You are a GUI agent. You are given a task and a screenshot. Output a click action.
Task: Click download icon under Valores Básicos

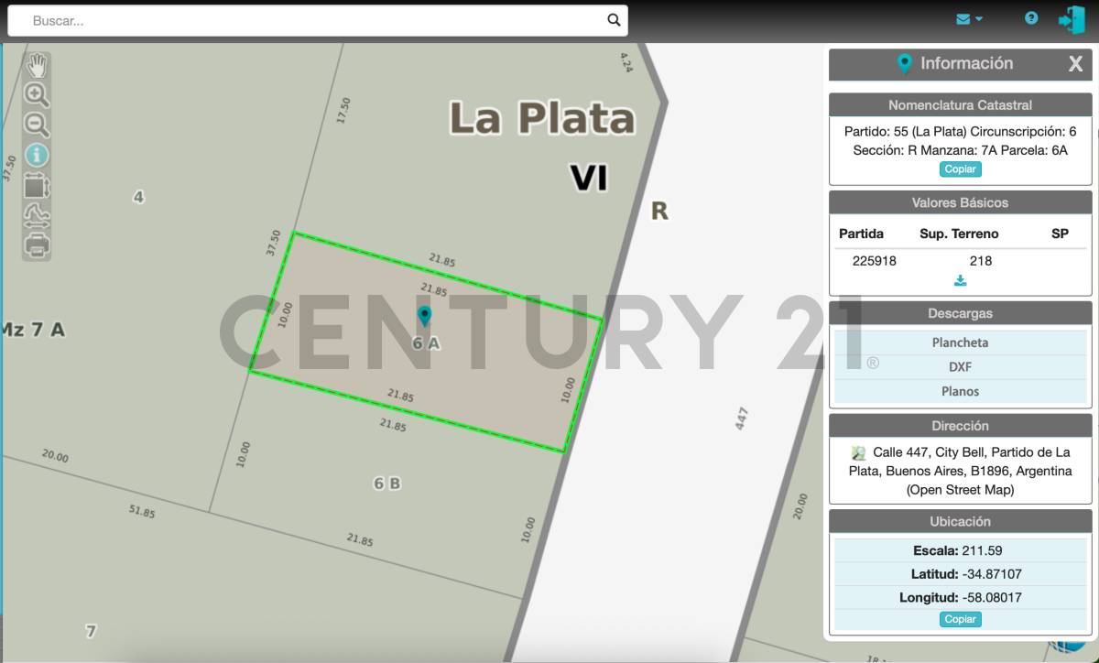tap(960, 281)
